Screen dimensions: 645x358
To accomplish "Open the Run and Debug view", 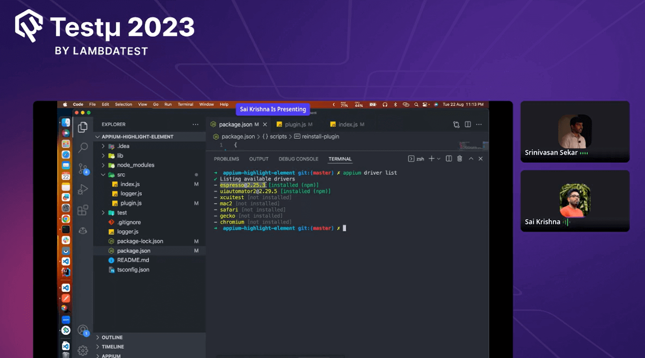I will tap(83, 189).
